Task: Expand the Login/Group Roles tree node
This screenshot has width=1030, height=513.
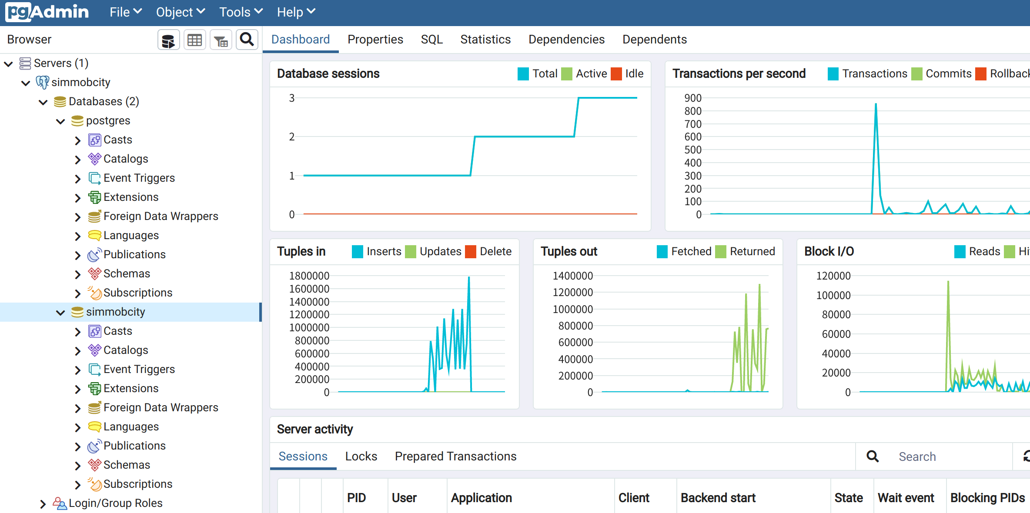Action: coord(43,504)
